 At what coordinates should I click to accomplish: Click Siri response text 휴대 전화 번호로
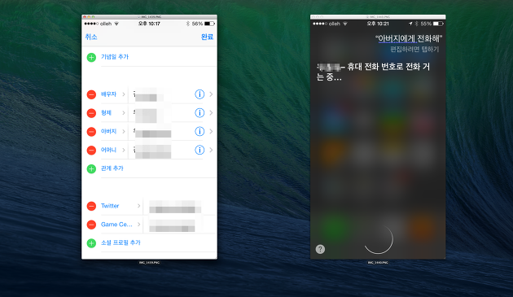[375, 67]
